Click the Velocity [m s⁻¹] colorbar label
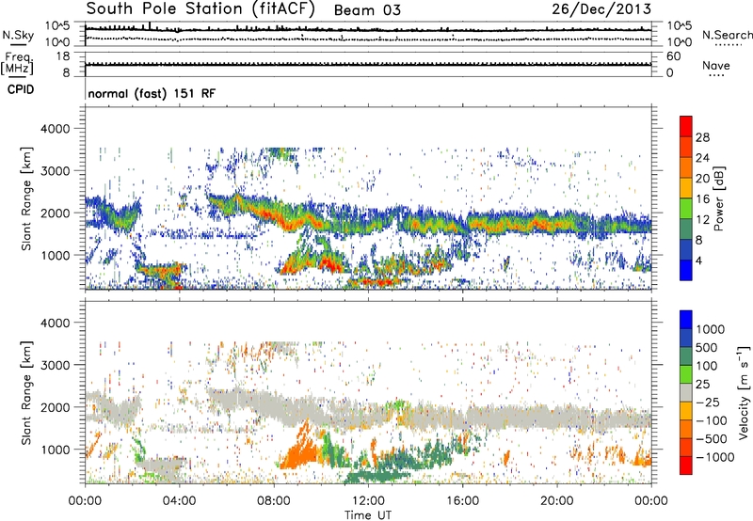This screenshot has height=521, width=753. coord(744,393)
